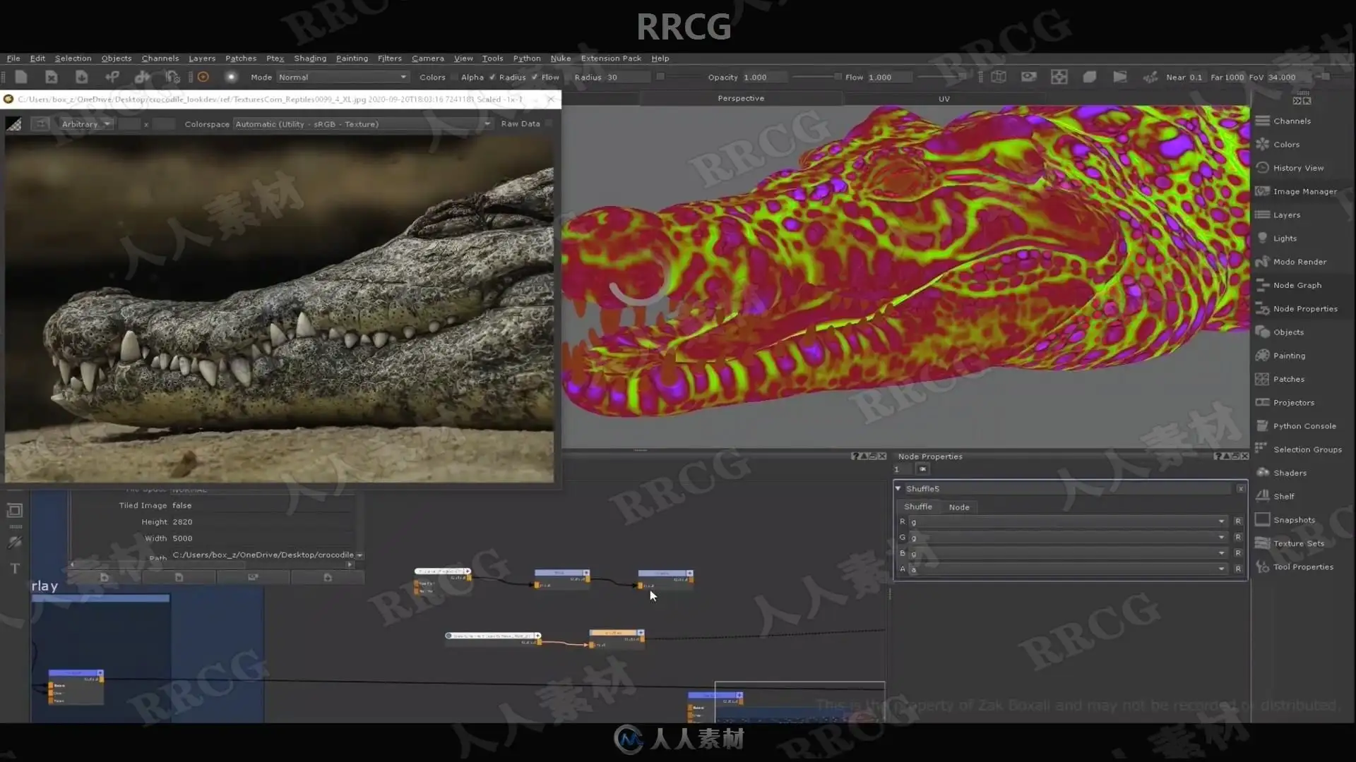This screenshot has width=1356, height=762.
Task: Click the frame-all view icon in toolbar
Action: [x=1059, y=77]
